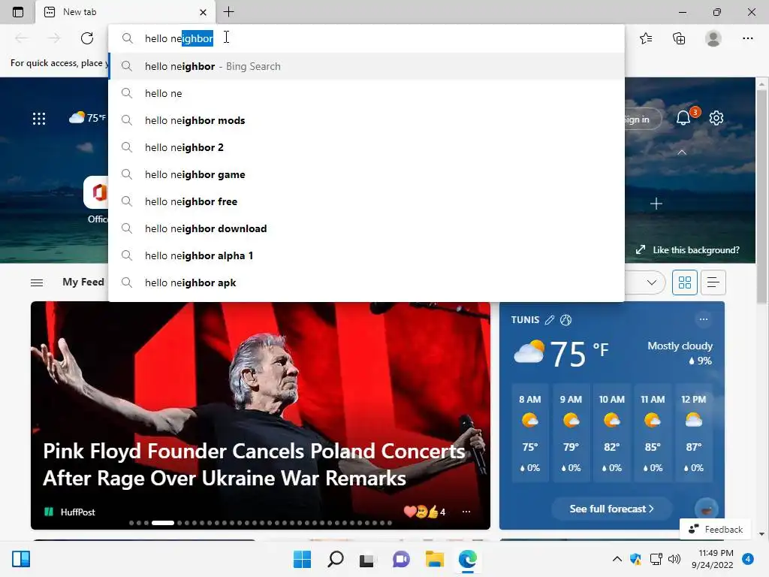This screenshot has height=577, width=769.
Task: Expand the feed content dropdown chevron
Action: coord(651,282)
